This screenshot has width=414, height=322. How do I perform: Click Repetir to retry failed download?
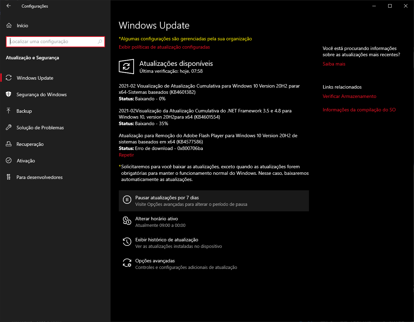point(126,155)
